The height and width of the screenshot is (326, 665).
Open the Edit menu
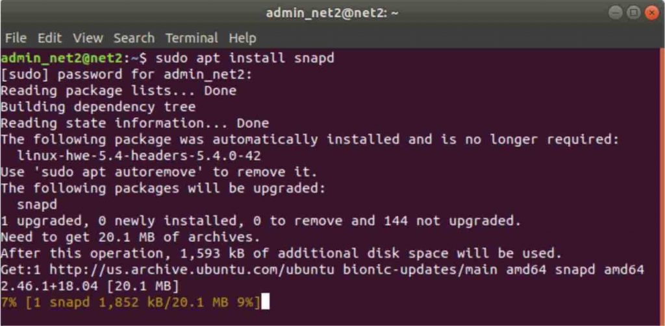[x=49, y=38]
